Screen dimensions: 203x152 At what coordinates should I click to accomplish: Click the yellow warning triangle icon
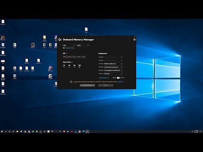click(71, 81)
